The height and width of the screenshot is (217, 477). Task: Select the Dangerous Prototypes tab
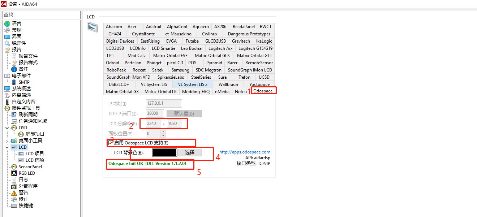point(249,34)
